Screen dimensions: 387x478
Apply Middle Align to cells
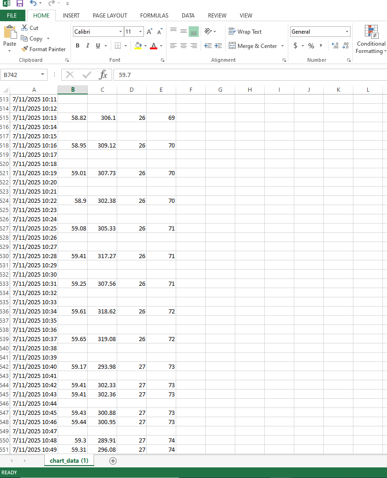point(183,31)
